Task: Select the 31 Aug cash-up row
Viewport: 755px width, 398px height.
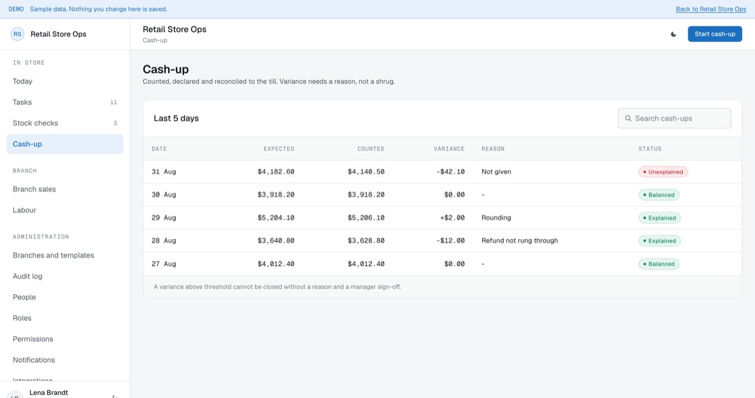Action: [442, 172]
